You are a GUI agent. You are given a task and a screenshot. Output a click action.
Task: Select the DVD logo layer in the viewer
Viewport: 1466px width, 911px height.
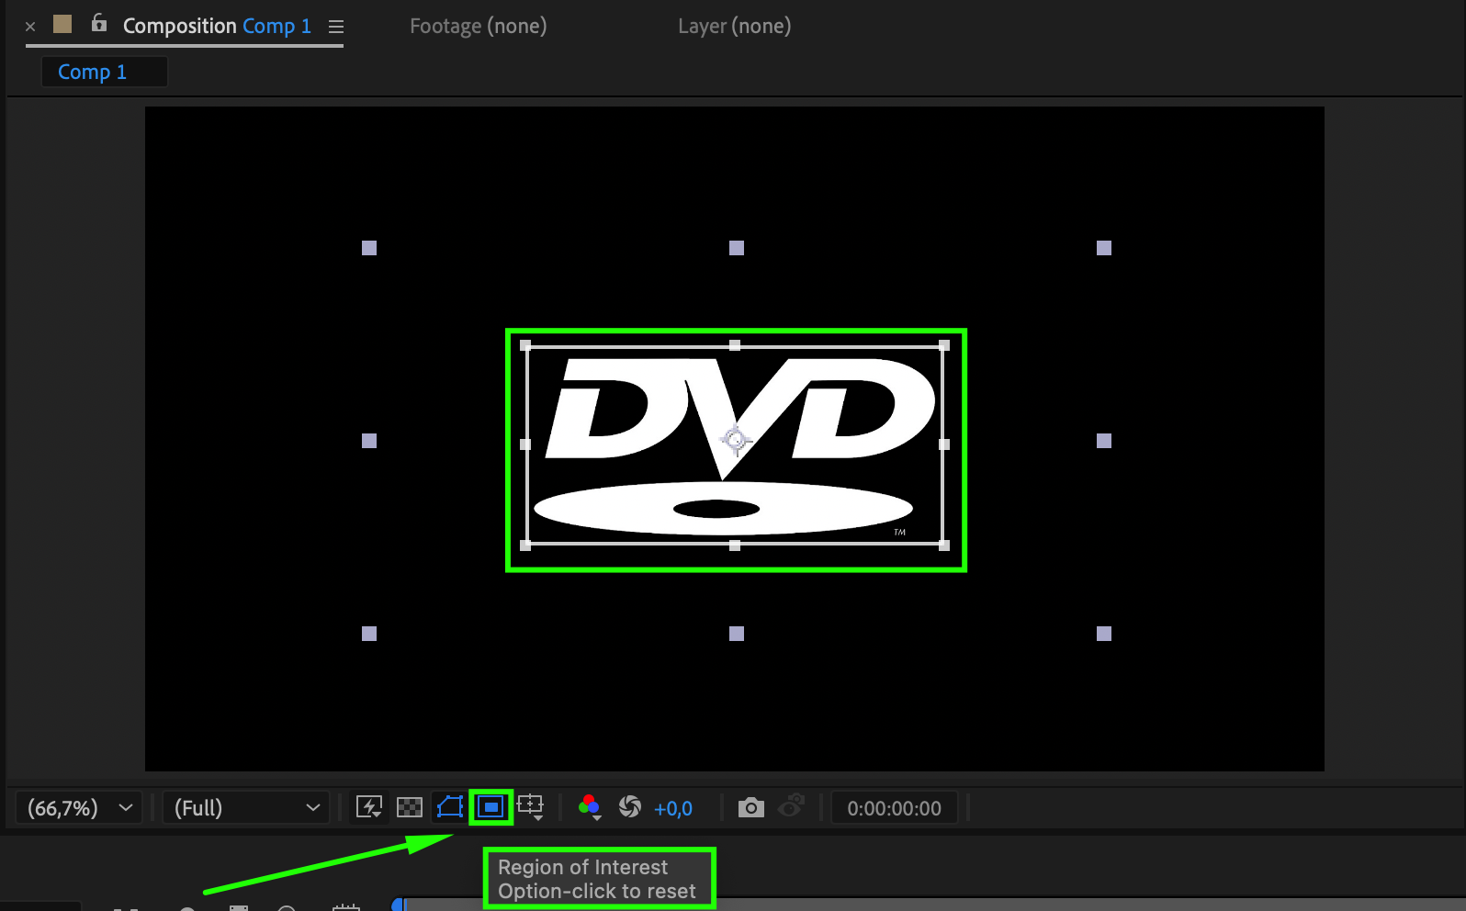tap(735, 445)
